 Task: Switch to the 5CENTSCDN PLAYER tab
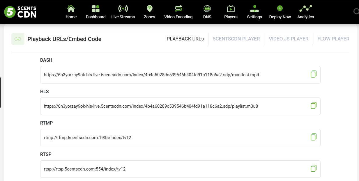pos(236,39)
